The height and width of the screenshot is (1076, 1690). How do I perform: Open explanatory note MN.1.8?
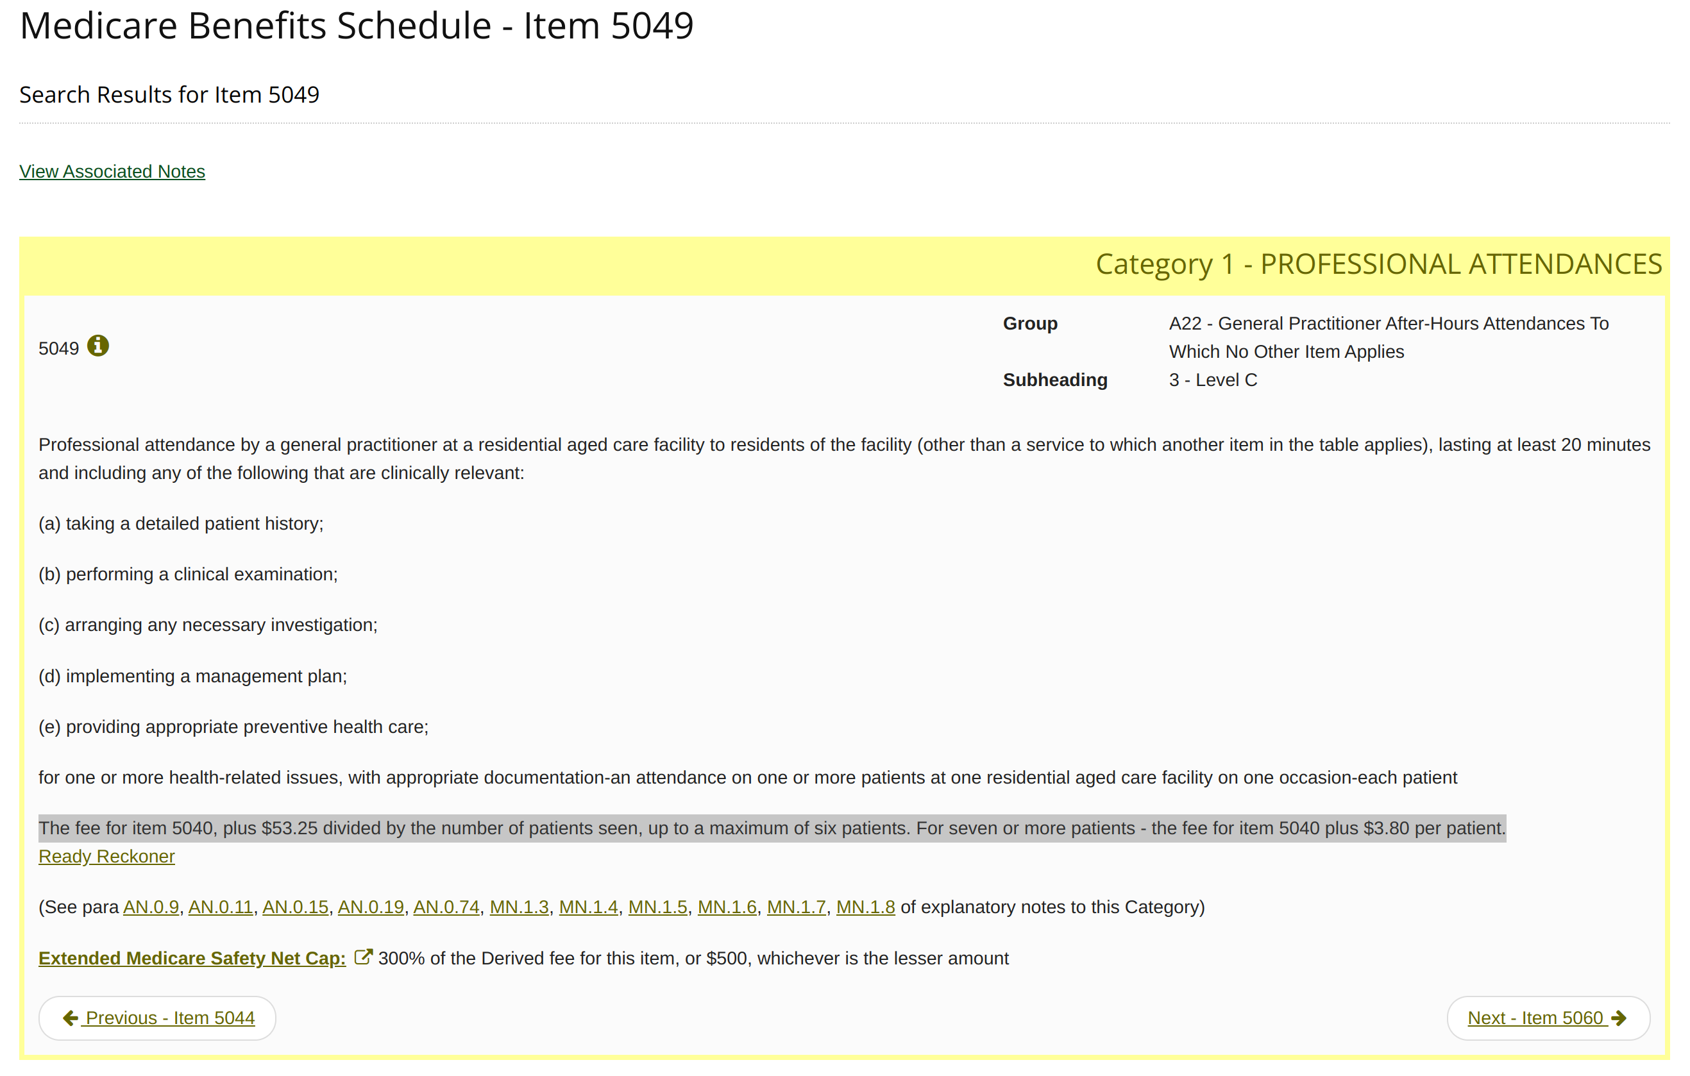865,907
